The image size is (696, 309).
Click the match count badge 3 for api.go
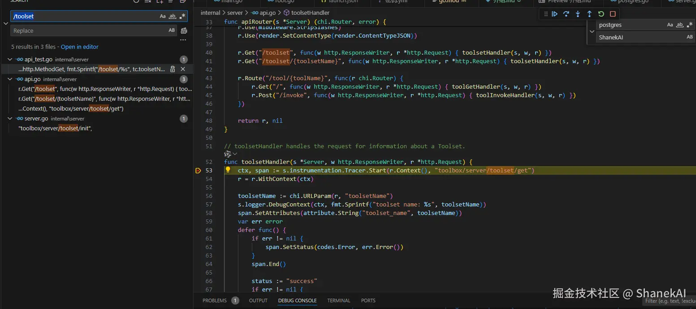[184, 79]
